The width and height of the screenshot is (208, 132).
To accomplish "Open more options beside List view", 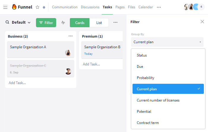I will pyautogui.click(x=115, y=22).
